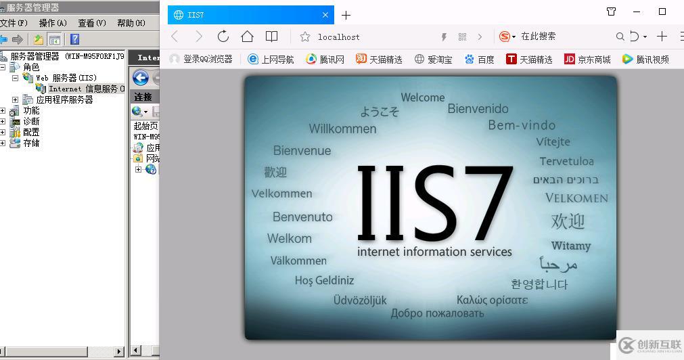Open the Sogou search engine selector
684x360 pixels.
(x=507, y=37)
